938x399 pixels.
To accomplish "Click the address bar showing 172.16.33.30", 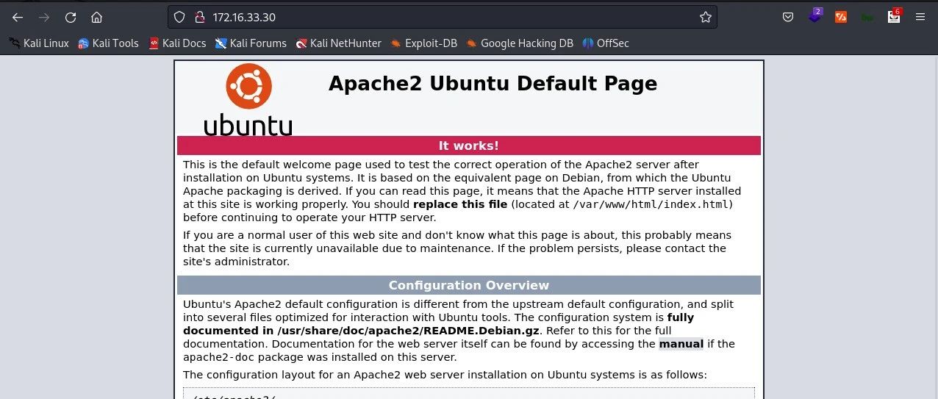I will tap(441, 17).
